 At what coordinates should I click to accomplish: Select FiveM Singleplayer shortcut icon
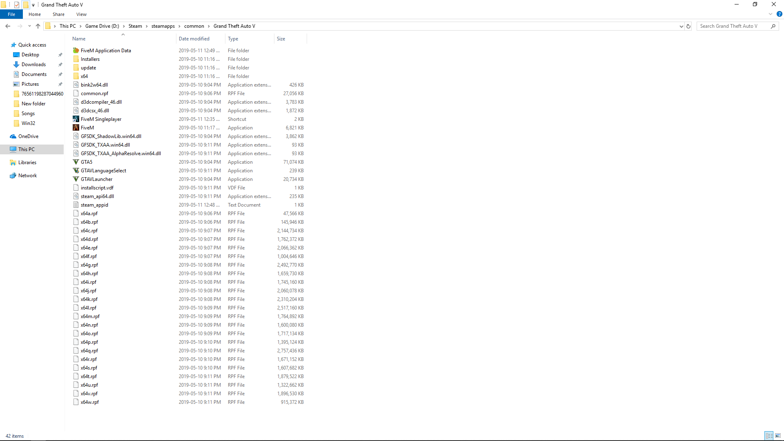tap(76, 119)
